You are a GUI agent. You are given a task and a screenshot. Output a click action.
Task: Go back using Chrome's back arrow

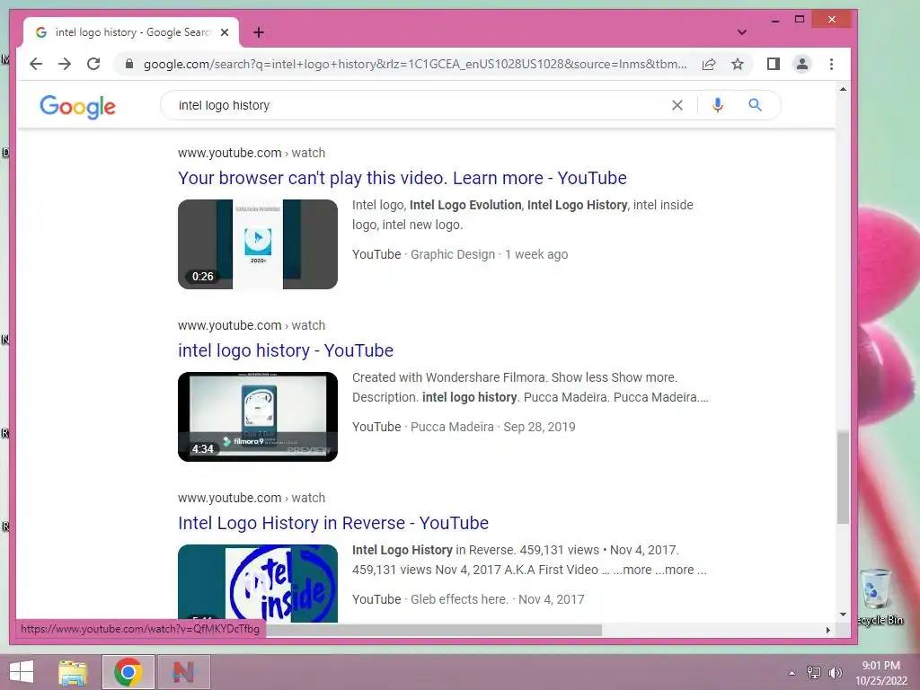pos(36,64)
